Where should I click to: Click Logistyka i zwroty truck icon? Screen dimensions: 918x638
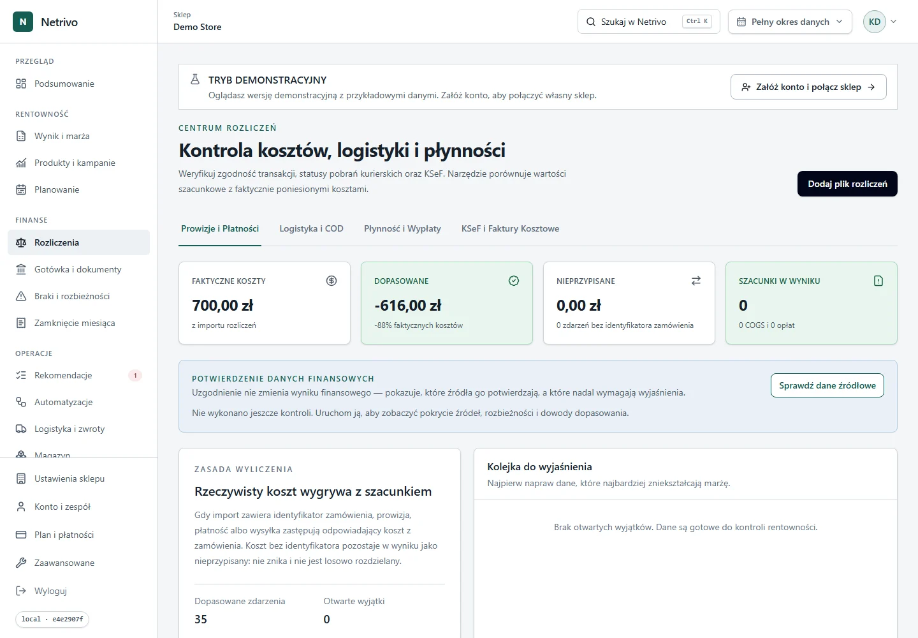[21, 429]
